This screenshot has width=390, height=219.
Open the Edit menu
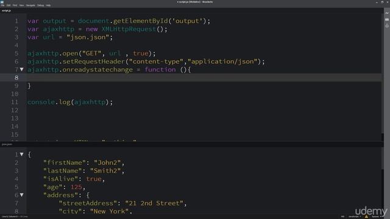click(x=9, y=5)
